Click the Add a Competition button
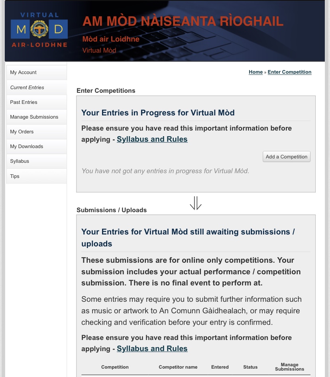Viewport: 330px width, 377px height. pos(287,156)
